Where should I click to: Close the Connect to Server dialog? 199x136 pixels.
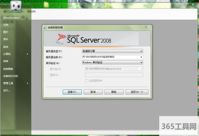(146, 27)
